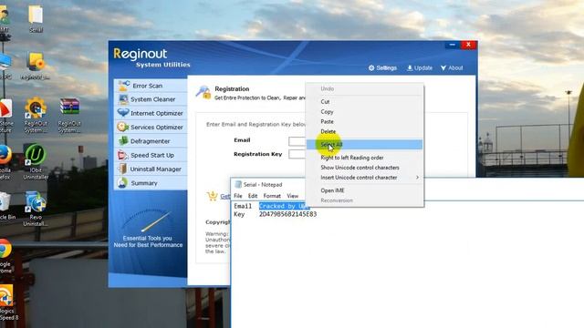Open Notepad Edit menu
The width and height of the screenshot is (584, 328).
click(x=253, y=196)
